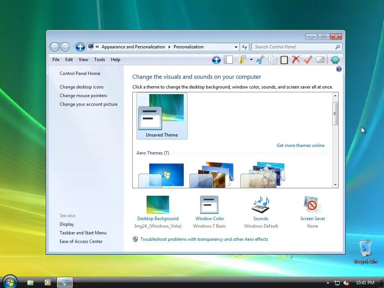384x288 pixels.
Task: Open the folder options toolbar icon
Action: pos(242,60)
